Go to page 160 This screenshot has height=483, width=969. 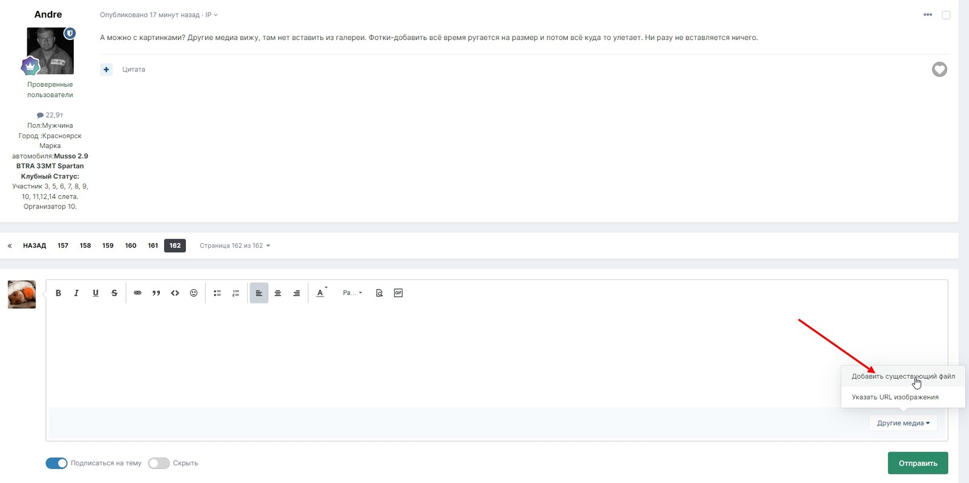[131, 245]
